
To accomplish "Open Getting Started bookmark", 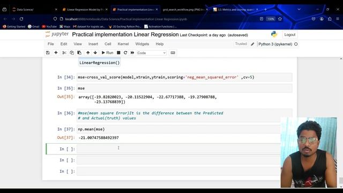I will point(14,26).
